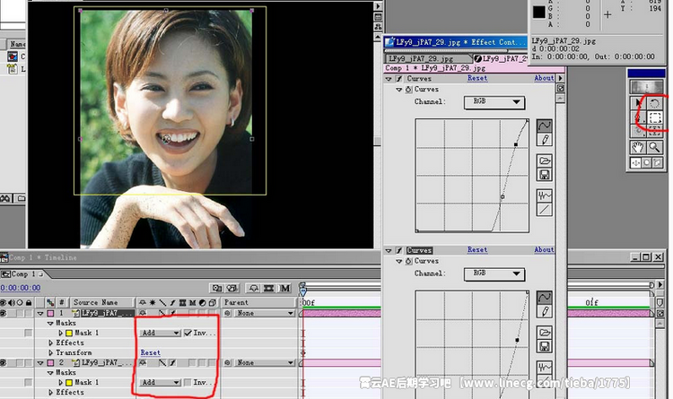This screenshot has width=673, height=399.
Task: Hide layer 2 using eye switch
Action: [x=4, y=362]
